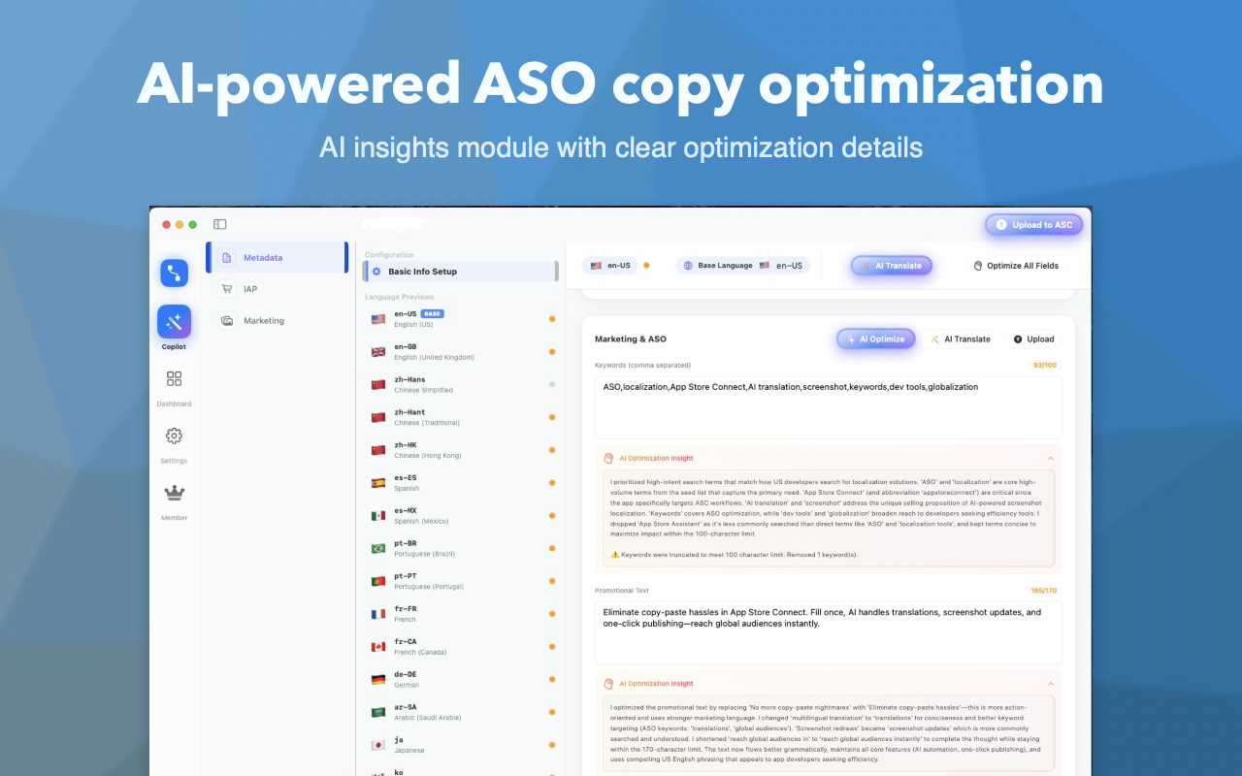Open the Member crown icon
The width and height of the screenshot is (1242, 776).
tap(175, 493)
